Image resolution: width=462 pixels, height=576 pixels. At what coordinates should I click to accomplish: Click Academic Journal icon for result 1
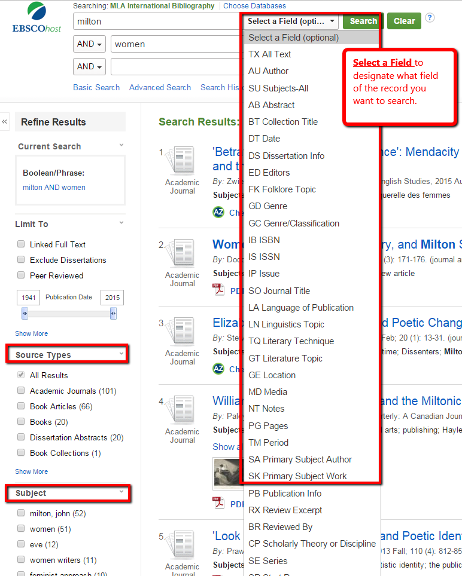(181, 160)
